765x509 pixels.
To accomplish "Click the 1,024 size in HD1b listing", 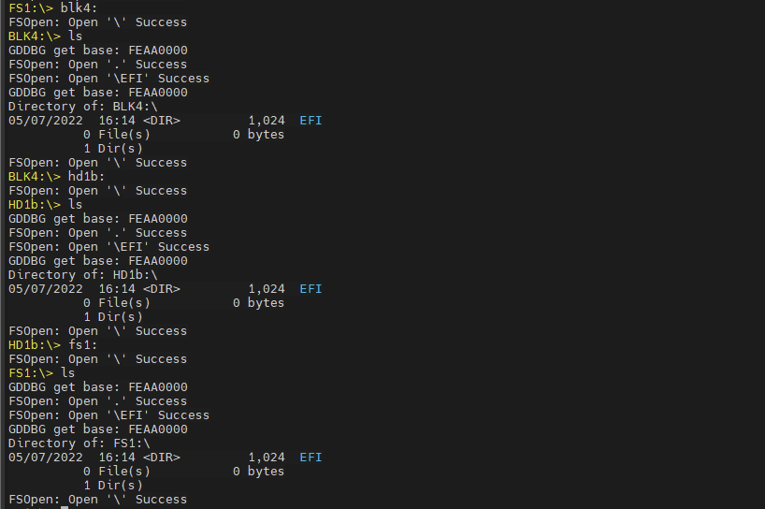I will 266,289.
